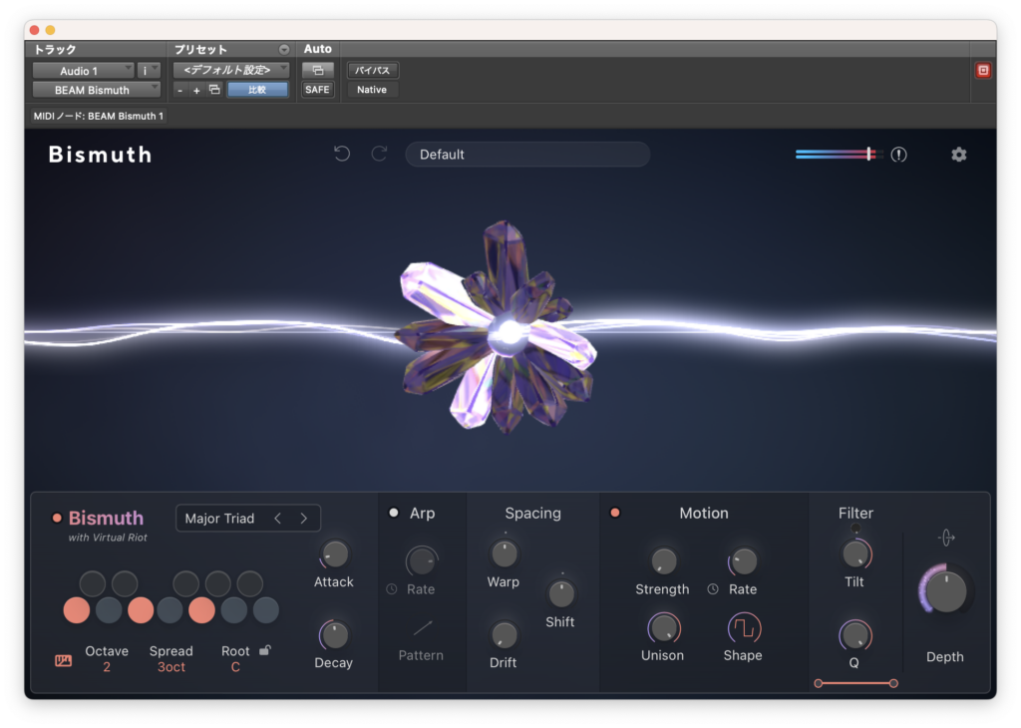Click the Filter range left handle

pyautogui.click(x=819, y=683)
